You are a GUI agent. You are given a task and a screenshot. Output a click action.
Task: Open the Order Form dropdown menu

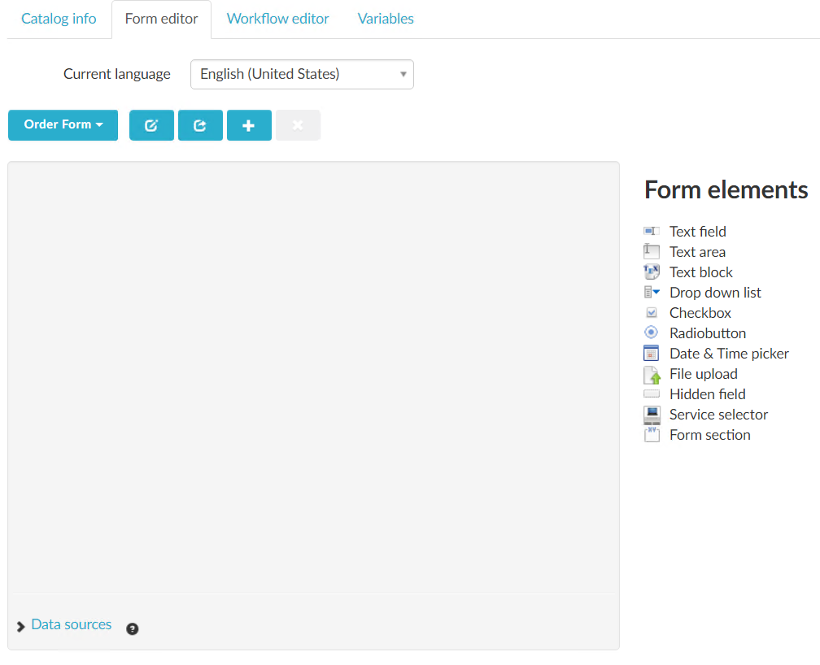coord(63,125)
